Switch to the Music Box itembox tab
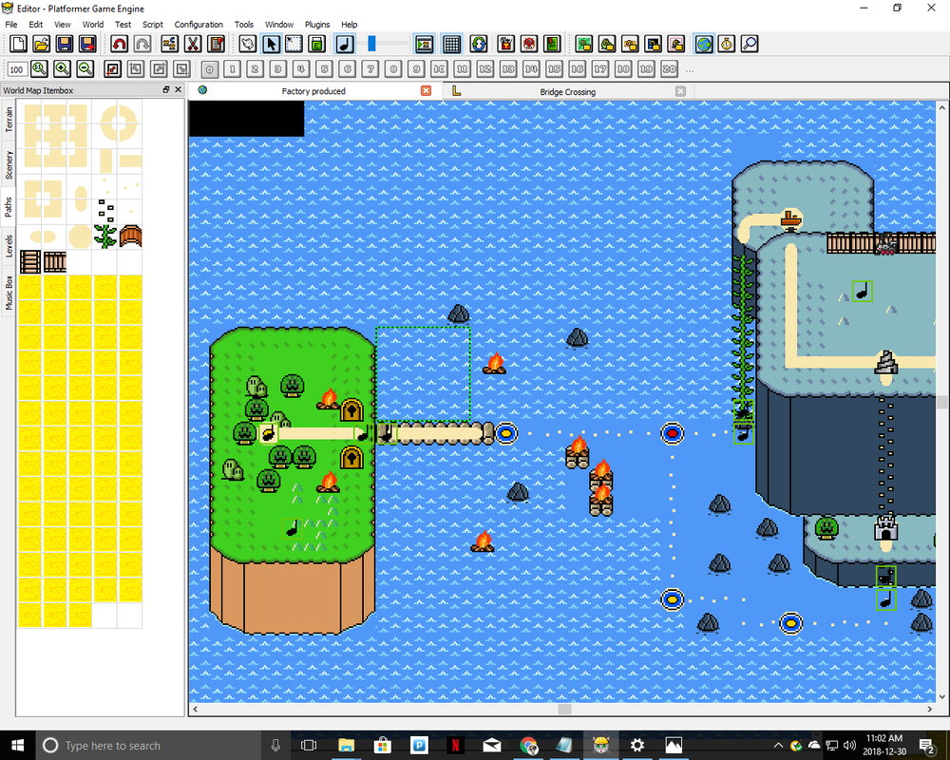This screenshot has width=950, height=760. pos(9,293)
